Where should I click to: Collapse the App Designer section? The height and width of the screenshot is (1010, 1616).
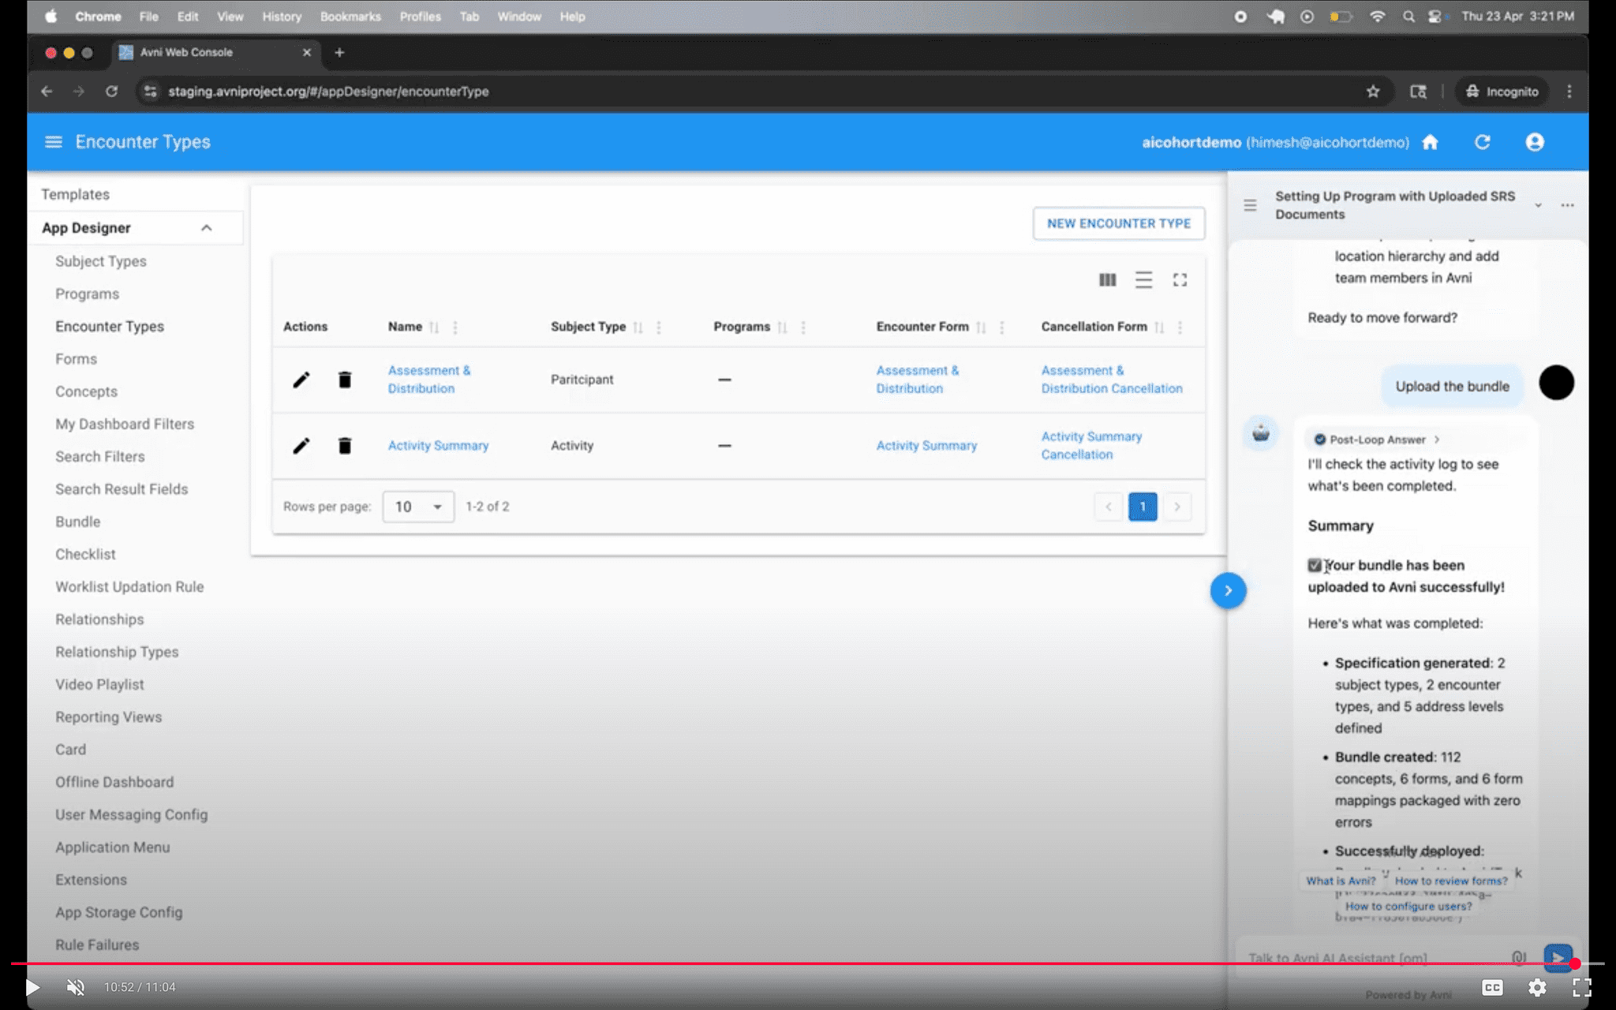click(x=207, y=227)
